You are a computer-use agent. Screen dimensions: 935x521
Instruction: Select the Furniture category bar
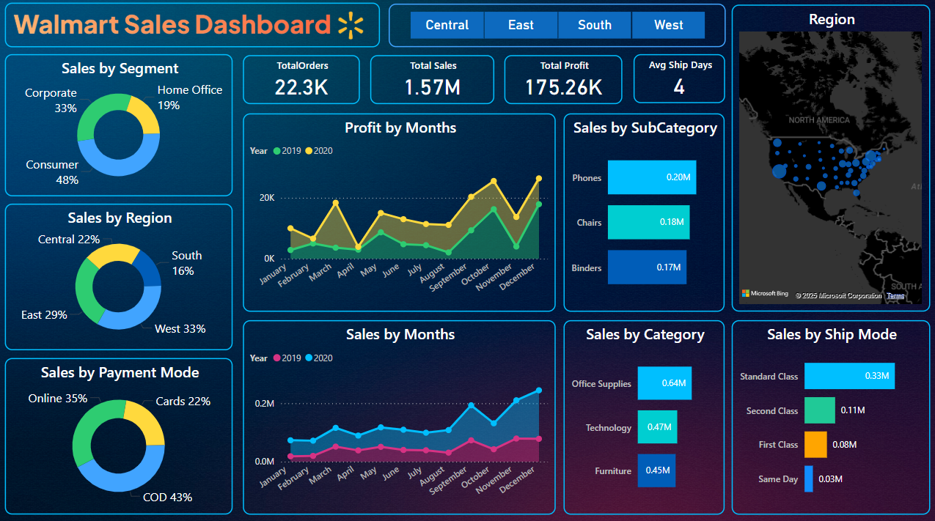(656, 471)
